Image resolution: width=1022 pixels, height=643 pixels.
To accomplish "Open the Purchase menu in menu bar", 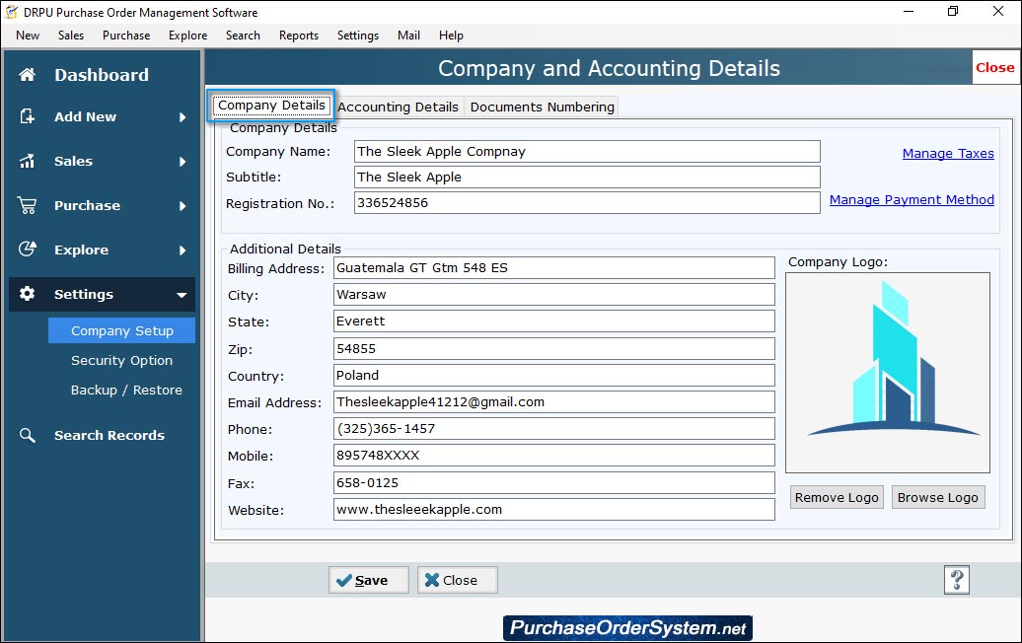I will pyautogui.click(x=126, y=36).
